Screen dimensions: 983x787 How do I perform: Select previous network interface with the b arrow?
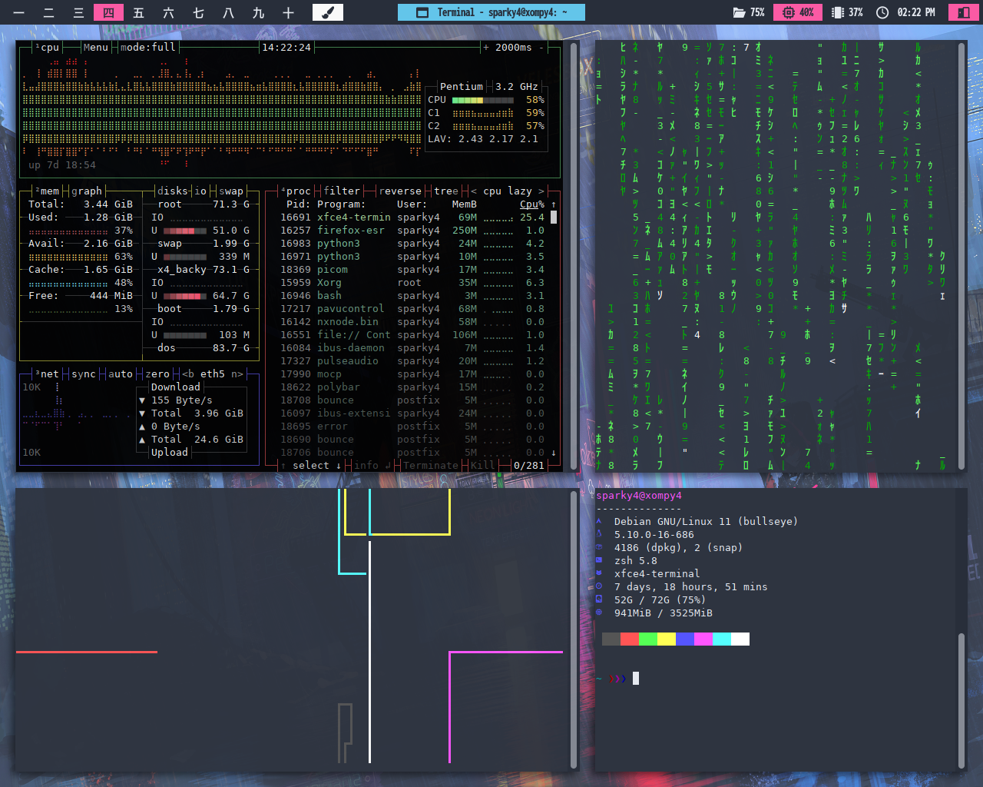click(187, 374)
